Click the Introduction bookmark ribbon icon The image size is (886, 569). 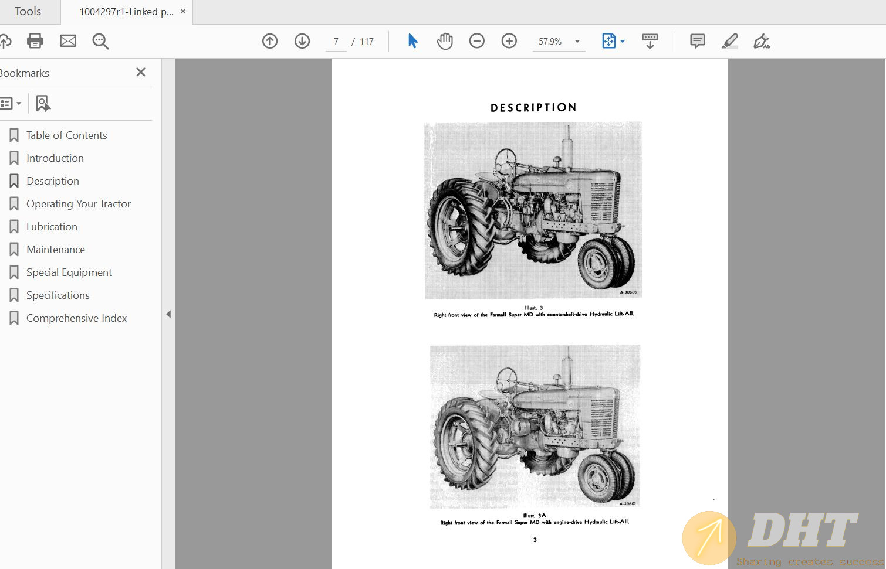tap(14, 158)
